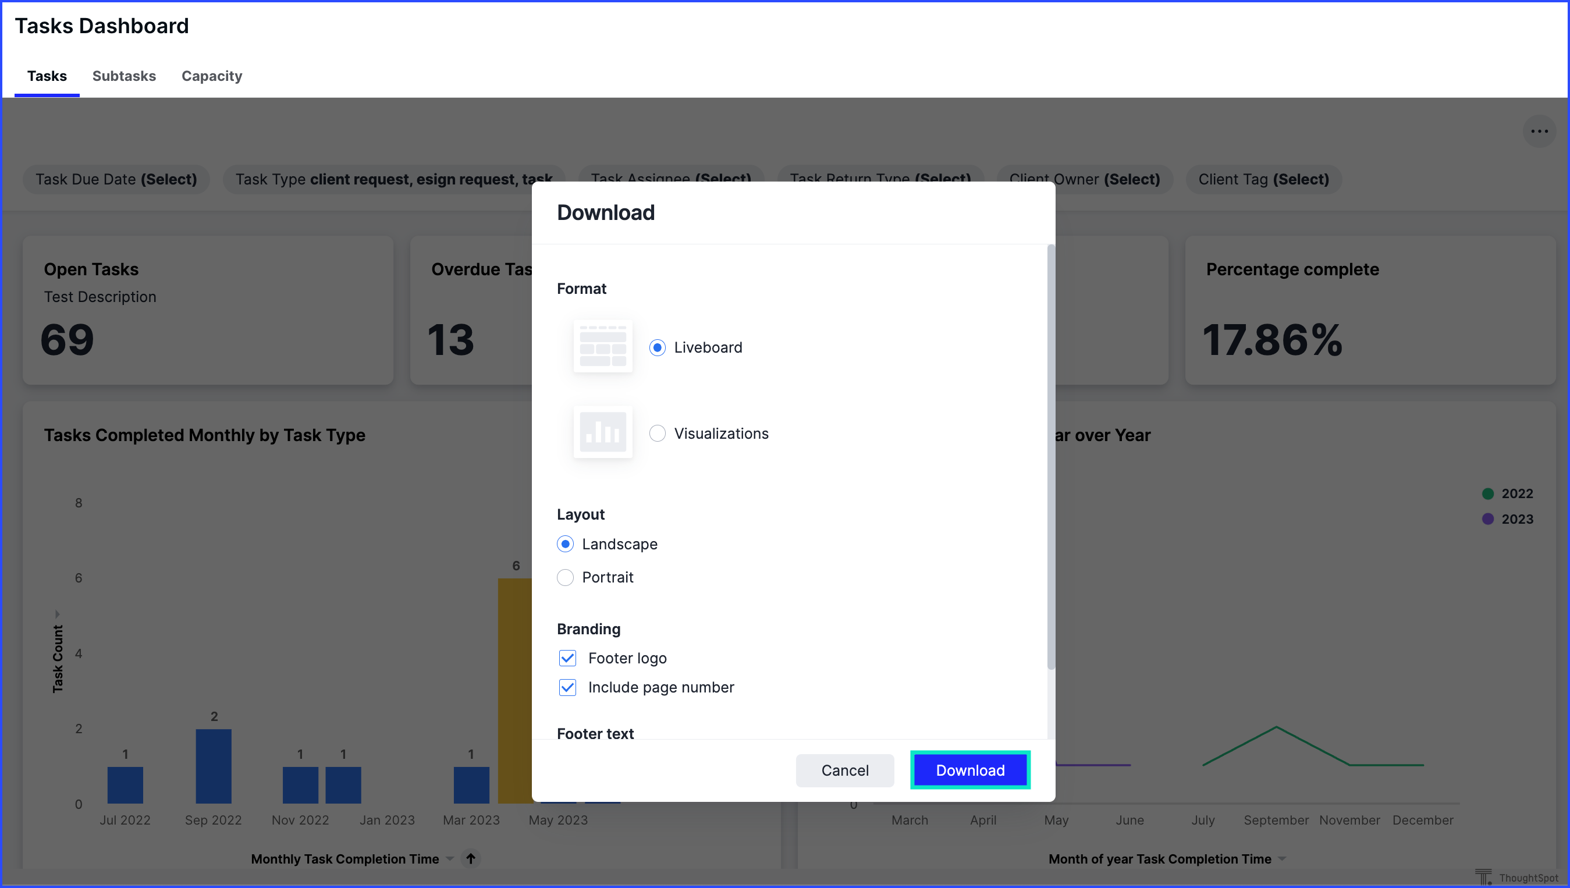Uncheck the Footer logo checkbox
The width and height of the screenshot is (1570, 888).
pyautogui.click(x=567, y=658)
